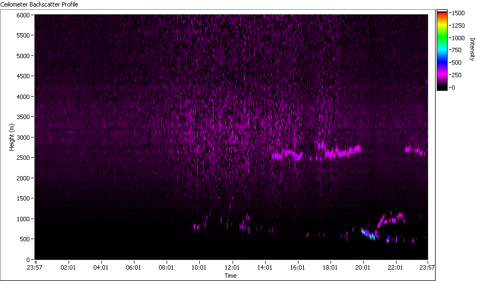Click the 04:01 time tick label
Screen dimensions: 477x281
tap(100, 267)
